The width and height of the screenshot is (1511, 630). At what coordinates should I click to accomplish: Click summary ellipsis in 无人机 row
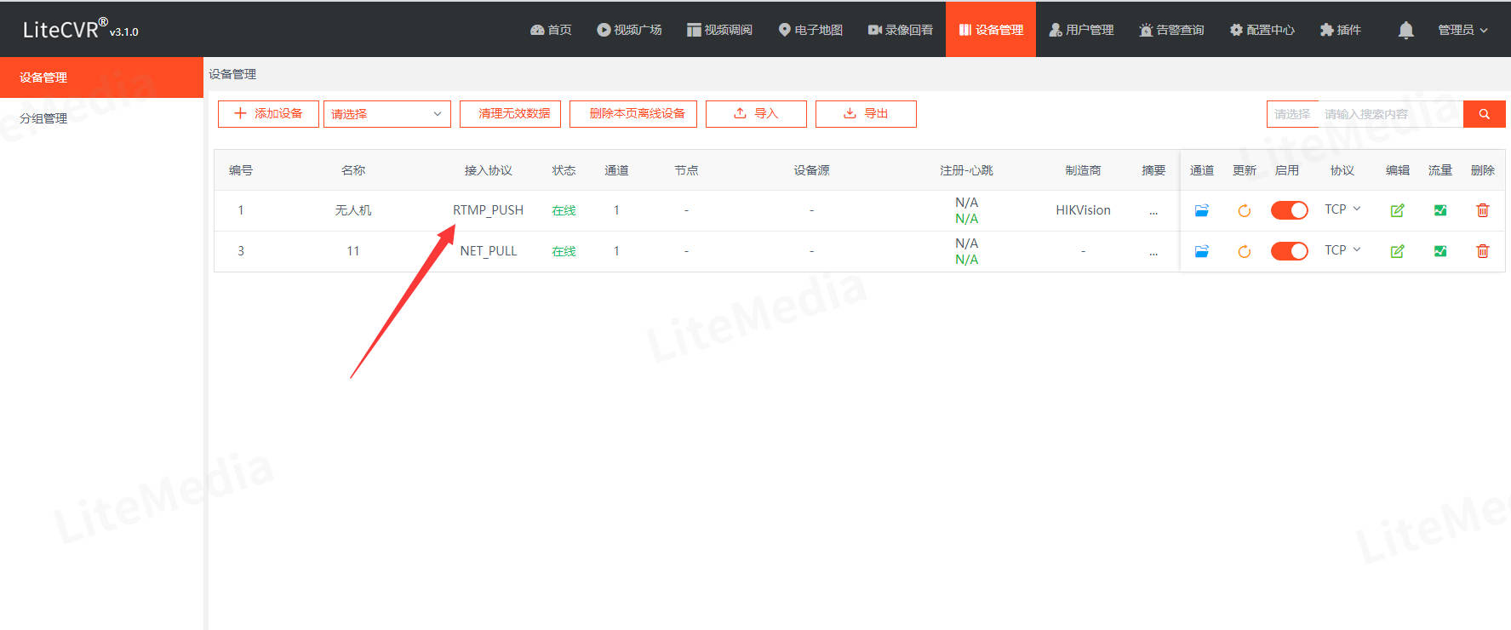coord(1153,212)
